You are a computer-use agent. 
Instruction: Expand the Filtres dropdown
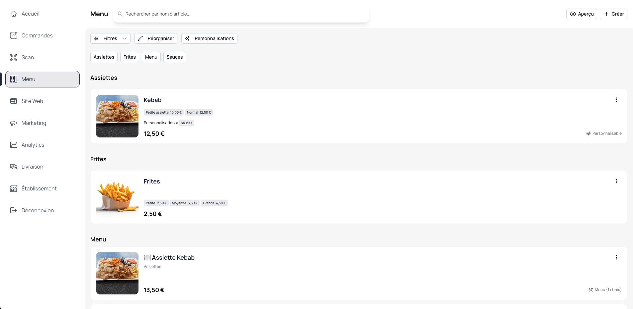pyautogui.click(x=110, y=38)
